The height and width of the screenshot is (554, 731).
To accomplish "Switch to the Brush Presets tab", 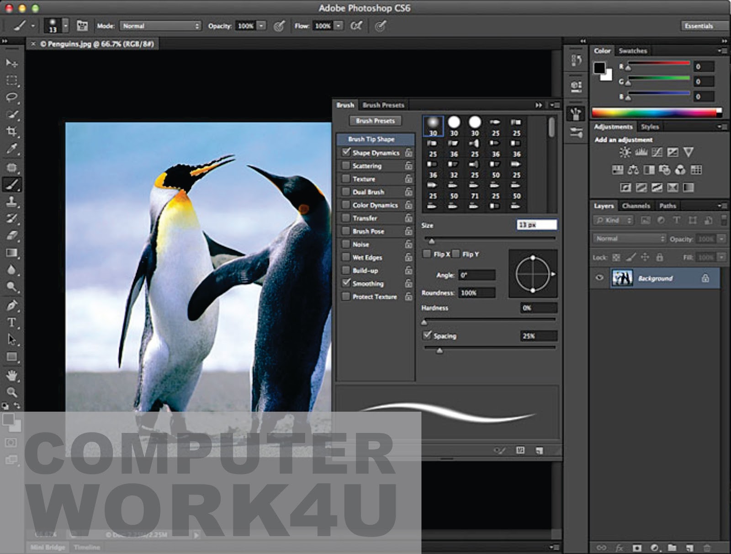I will click(383, 105).
